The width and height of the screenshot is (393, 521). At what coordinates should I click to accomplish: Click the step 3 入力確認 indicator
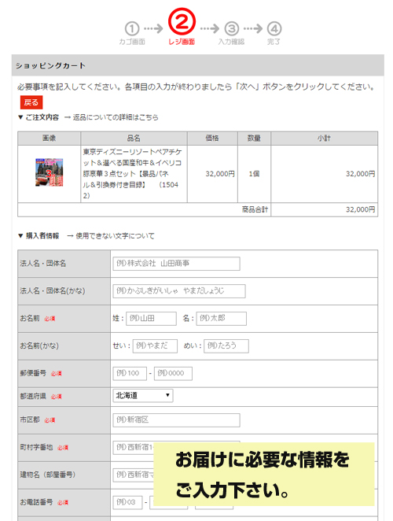(x=231, y=34)
